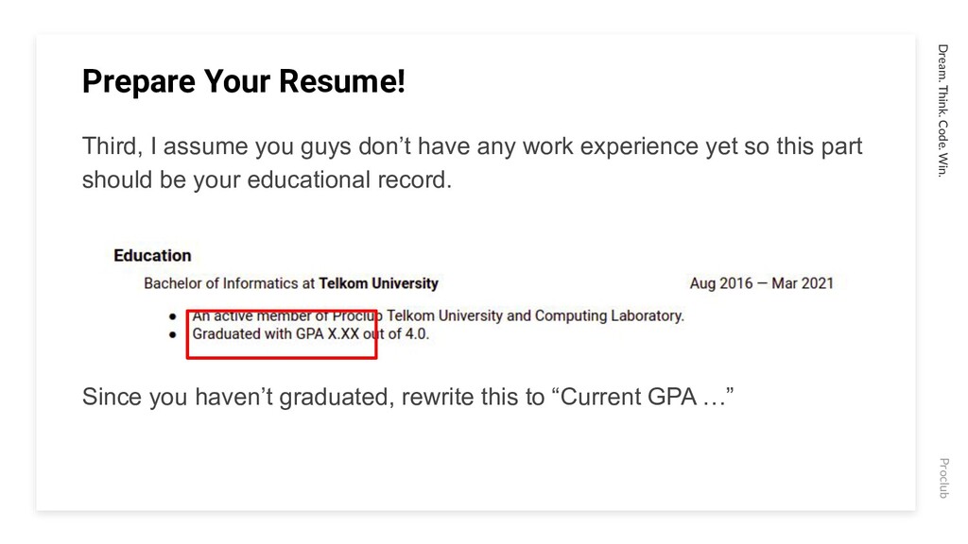Viewport: 968px width, 544px height.
Task: Click the bold "Education" heading
Action: tap(152, 255)
